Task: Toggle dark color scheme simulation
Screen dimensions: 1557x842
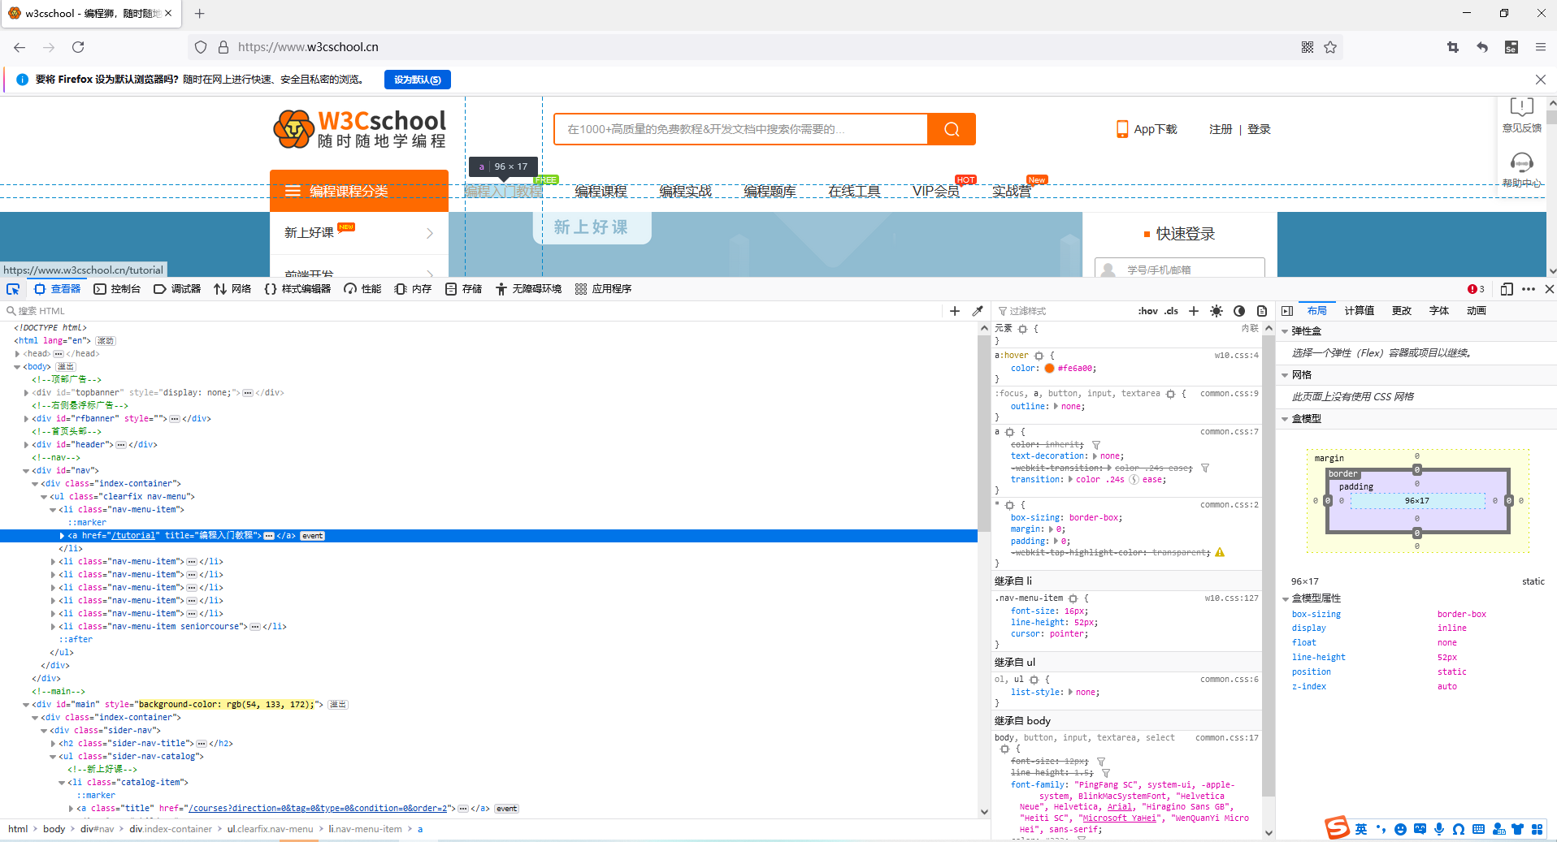Action: click(x=1239, y=311)
